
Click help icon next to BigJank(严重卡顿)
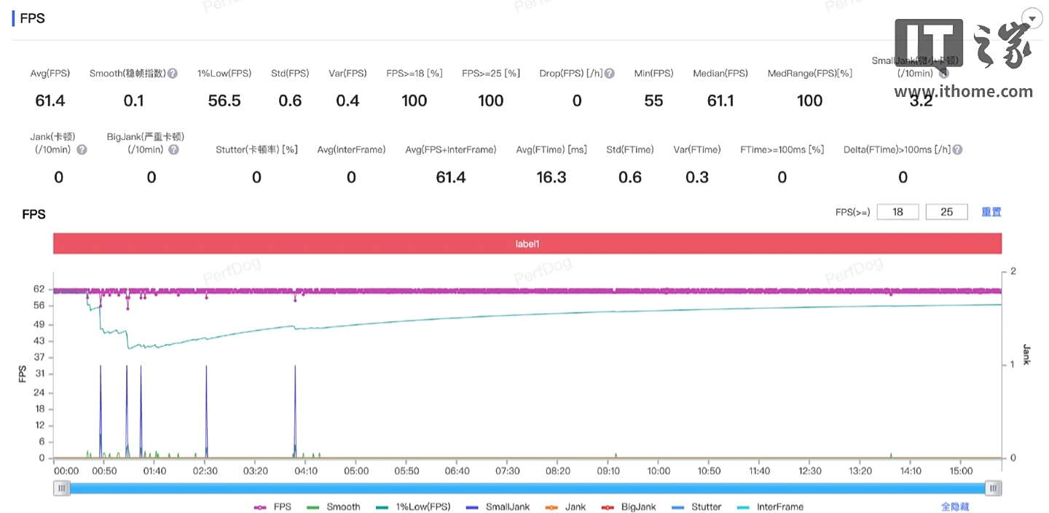(x=173, y=149)
